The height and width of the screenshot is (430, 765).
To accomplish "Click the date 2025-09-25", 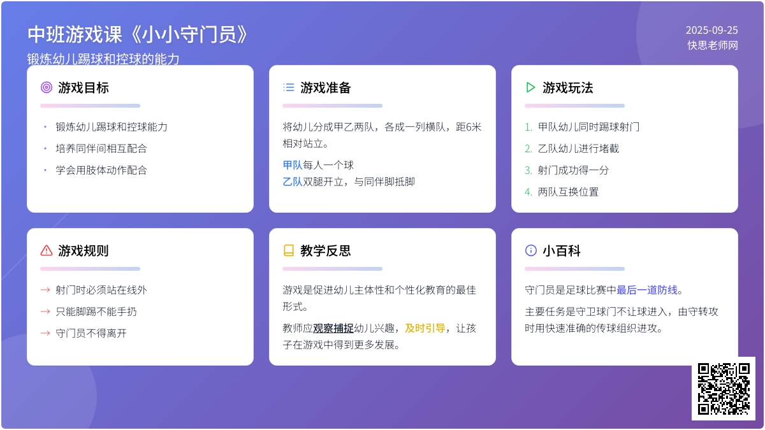I will (x=711, y=30).
